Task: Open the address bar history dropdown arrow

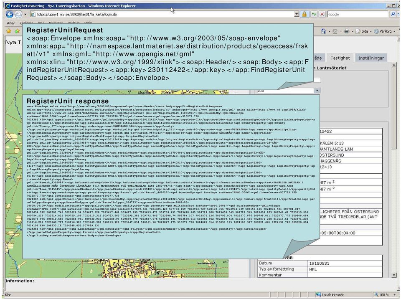Action: 297,14
